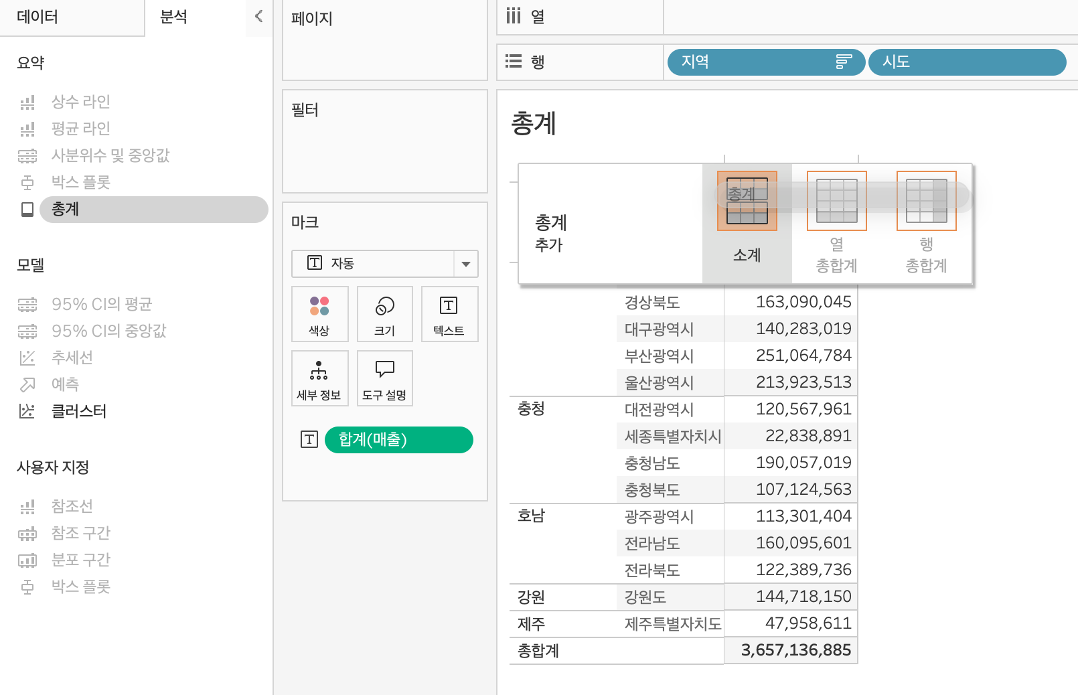1078x695 pixels.
Task: Click the 총계 sheet title
Action: tap(534, 123)
